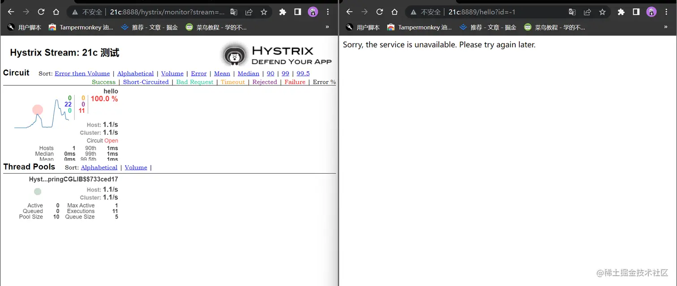Sort circuits by Mean
Screen dimensions: 677x286
[222, 73]
